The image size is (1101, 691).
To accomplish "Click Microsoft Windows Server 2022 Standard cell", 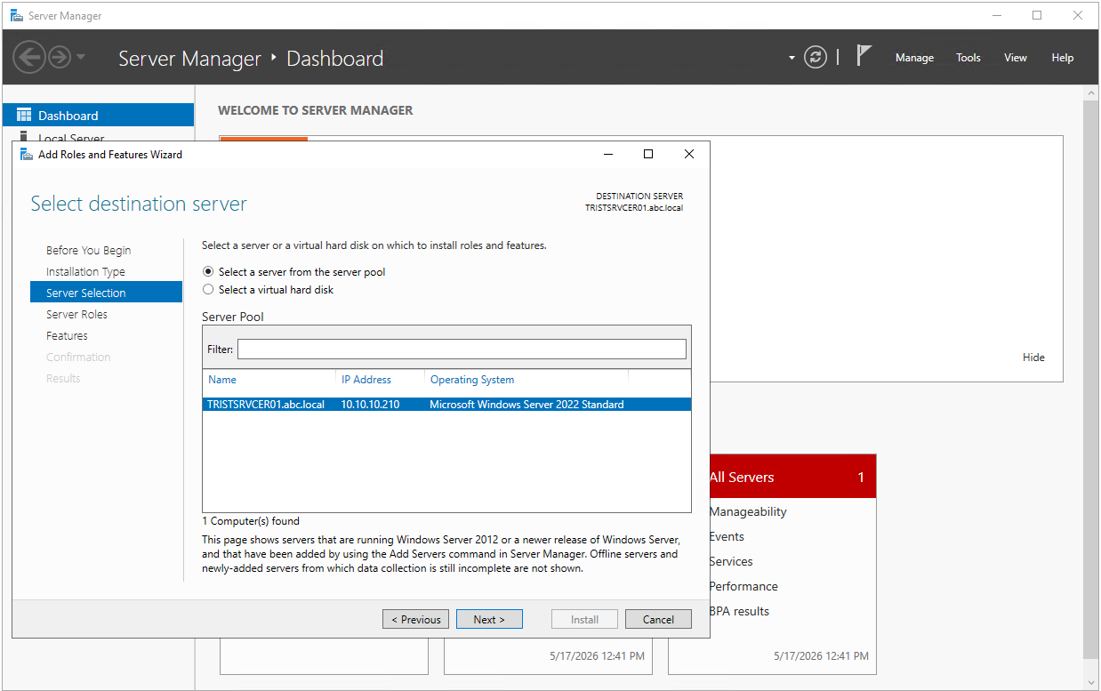I will [x=526, y=405].
